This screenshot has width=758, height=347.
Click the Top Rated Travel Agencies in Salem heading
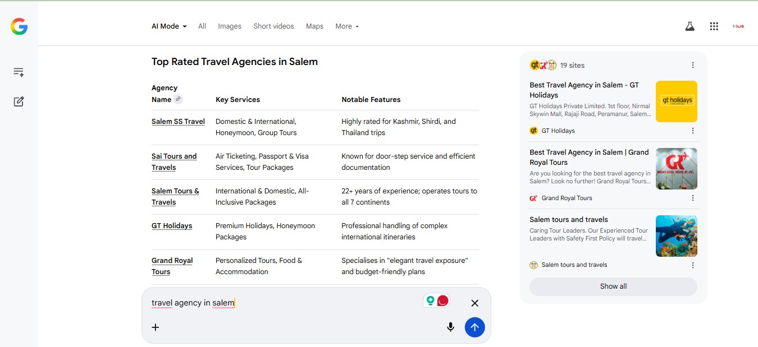click(235, 62)
